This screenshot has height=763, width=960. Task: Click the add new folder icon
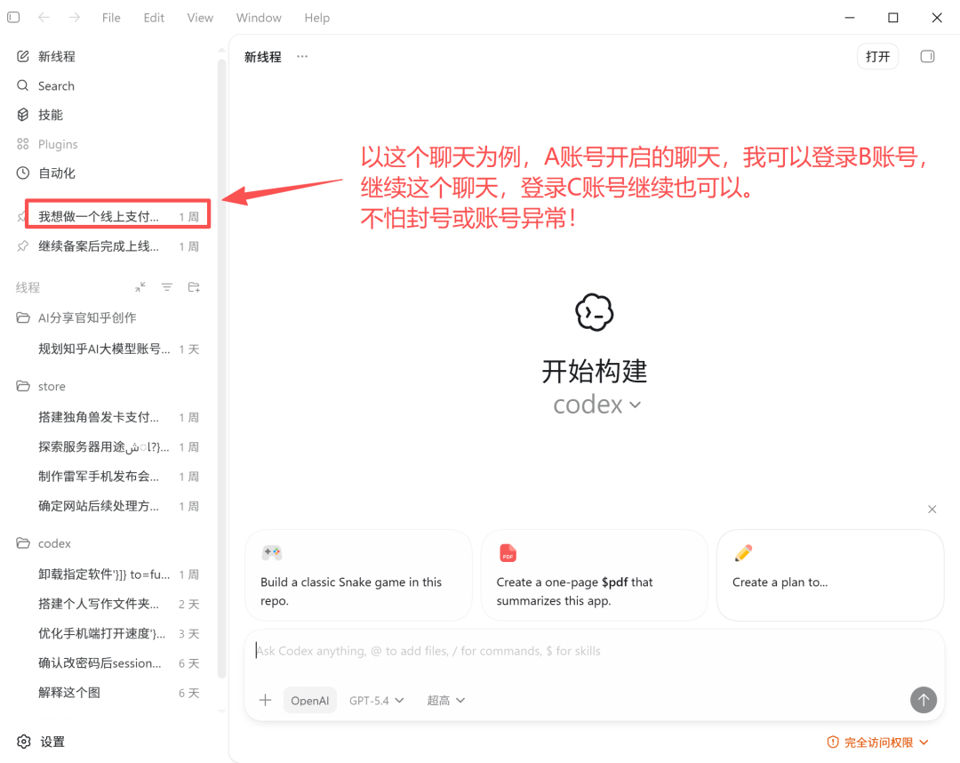(x=194, y=287)
